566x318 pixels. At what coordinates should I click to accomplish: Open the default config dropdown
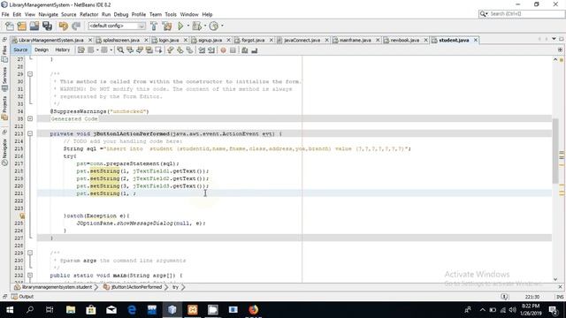[117, 26]
